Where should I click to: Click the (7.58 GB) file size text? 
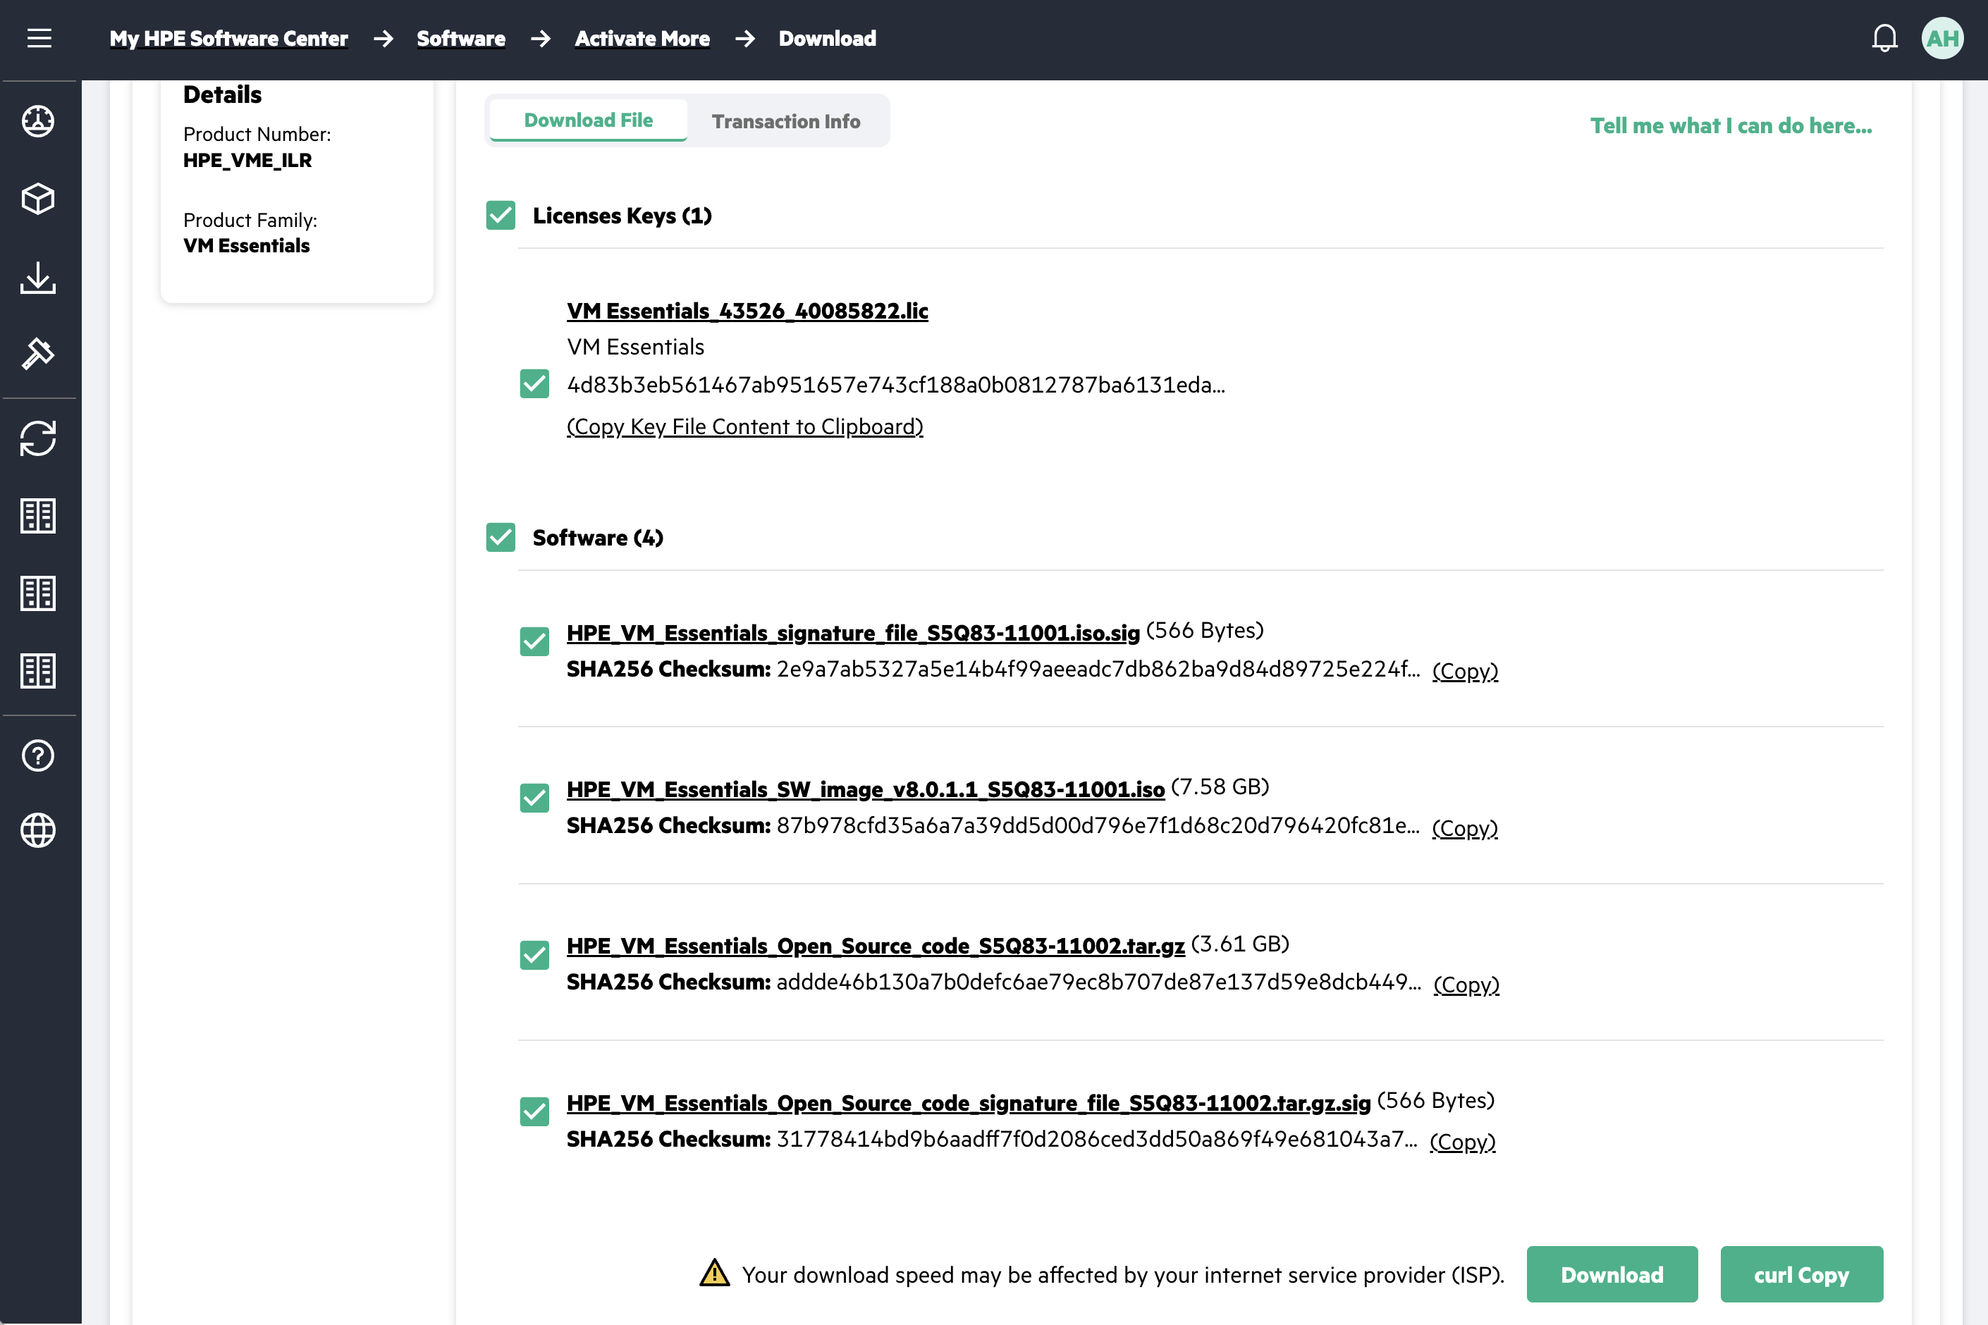[1220, 787]
